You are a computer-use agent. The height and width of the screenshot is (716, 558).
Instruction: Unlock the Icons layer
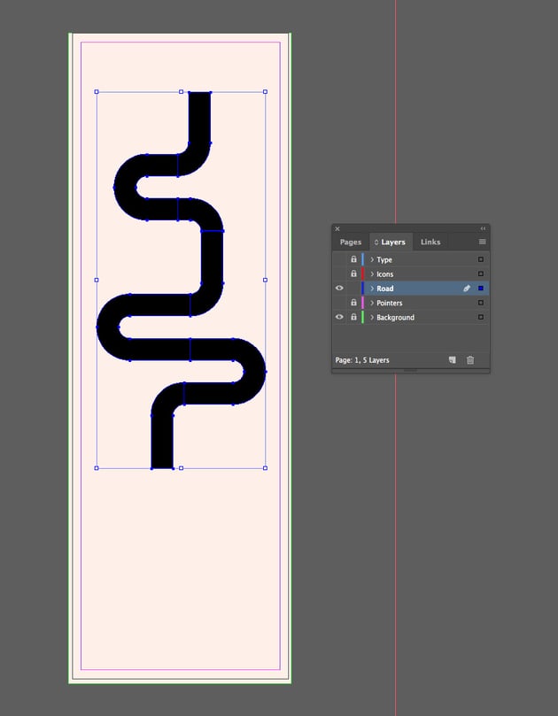[x=353, y=274]
